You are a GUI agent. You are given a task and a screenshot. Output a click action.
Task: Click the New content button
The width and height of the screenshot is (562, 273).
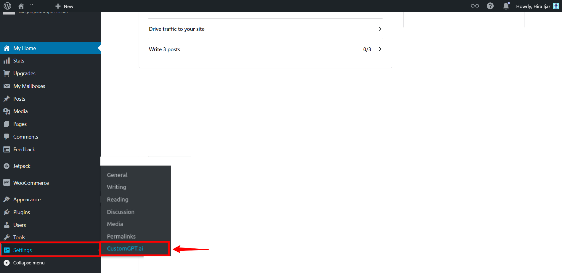pos(64,6)
